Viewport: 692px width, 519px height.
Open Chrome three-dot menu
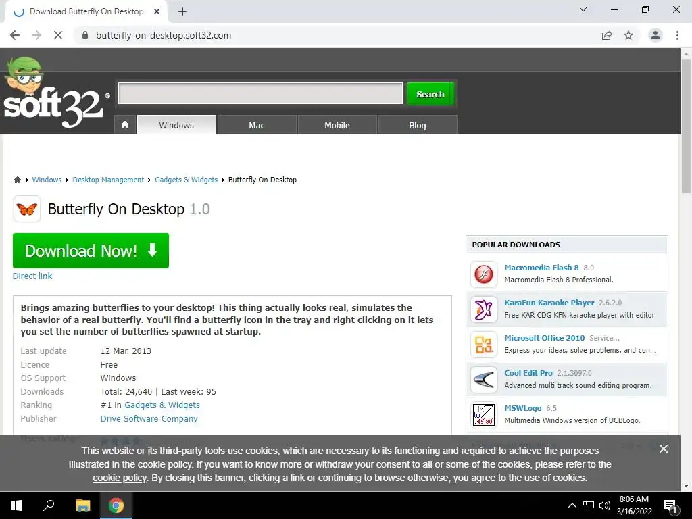[677, 35]
